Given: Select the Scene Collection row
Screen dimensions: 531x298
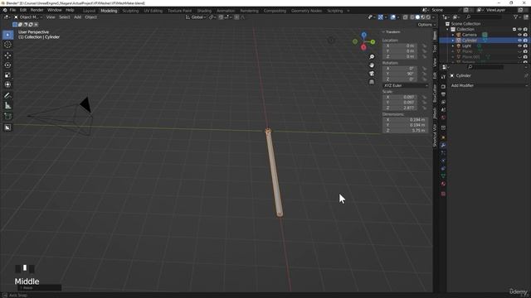Looking at the screenshot, I should 465,24.
